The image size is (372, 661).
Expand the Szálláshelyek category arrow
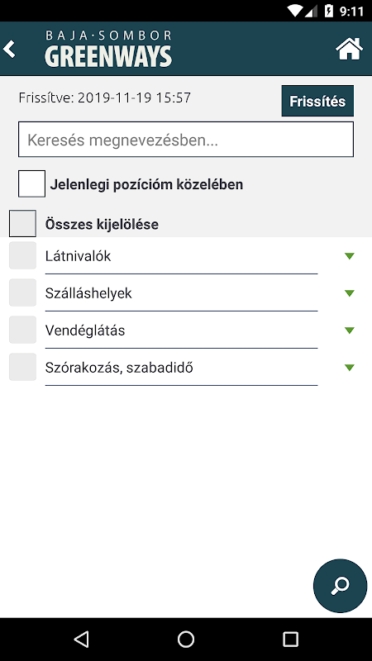[x=349, y=293]
